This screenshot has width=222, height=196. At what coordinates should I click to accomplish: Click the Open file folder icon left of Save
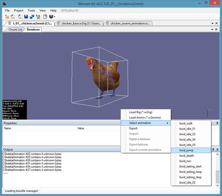click(x=20, y=17)
